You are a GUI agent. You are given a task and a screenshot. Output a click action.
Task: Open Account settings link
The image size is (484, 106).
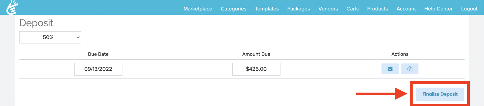406,9
